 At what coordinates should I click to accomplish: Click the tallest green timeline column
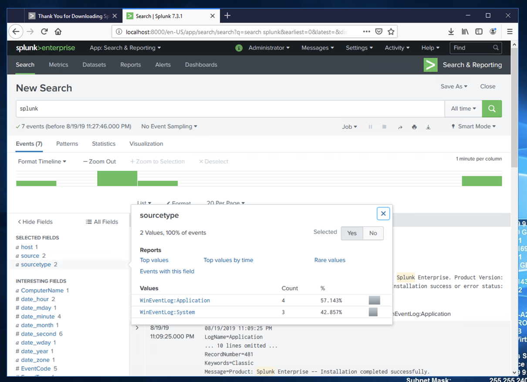(117, 179)
